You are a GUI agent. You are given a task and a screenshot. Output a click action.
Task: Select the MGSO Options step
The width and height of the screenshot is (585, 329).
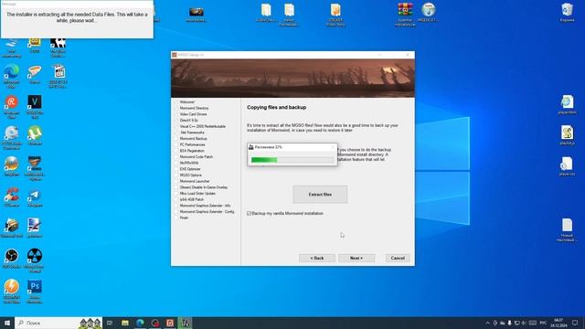(x=191, y=175)
